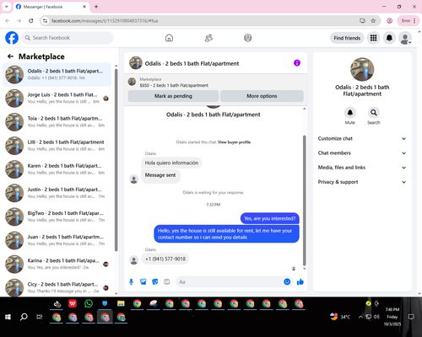Click the +1 (941) 577-9018 message
The image size is (422, 337).
(165, 259)
